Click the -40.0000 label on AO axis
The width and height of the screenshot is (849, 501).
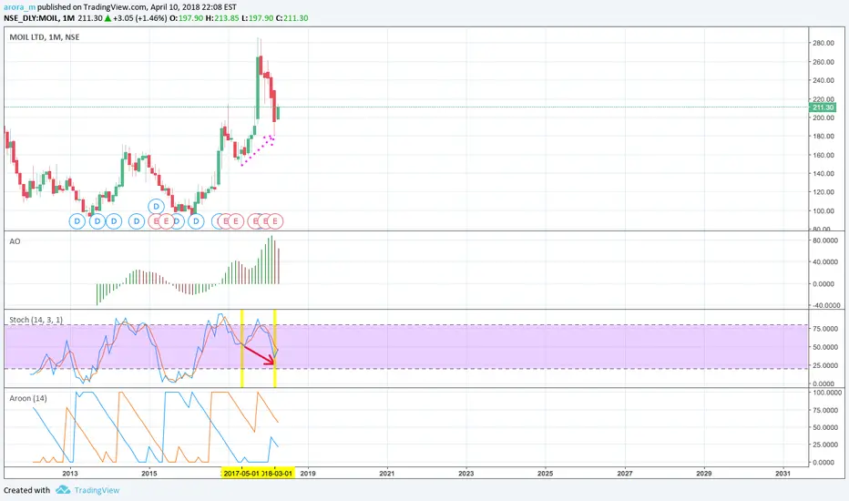point(825,305)
